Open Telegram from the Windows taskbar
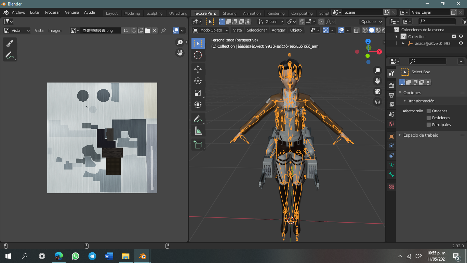Image resolution: width=467 pixels, height=263 pixels. point(92,256)
